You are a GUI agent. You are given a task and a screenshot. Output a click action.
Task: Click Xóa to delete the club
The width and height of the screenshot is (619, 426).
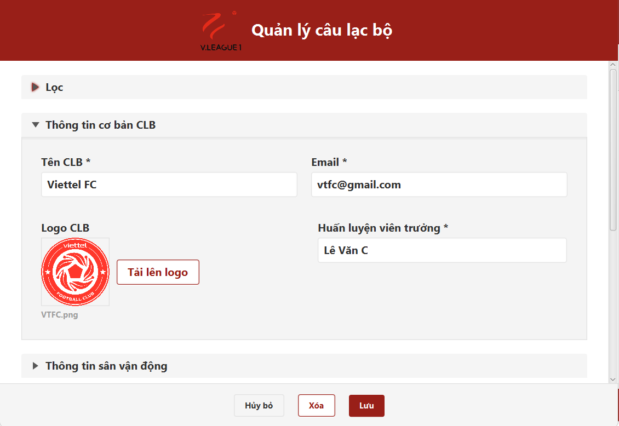[316, 405]
